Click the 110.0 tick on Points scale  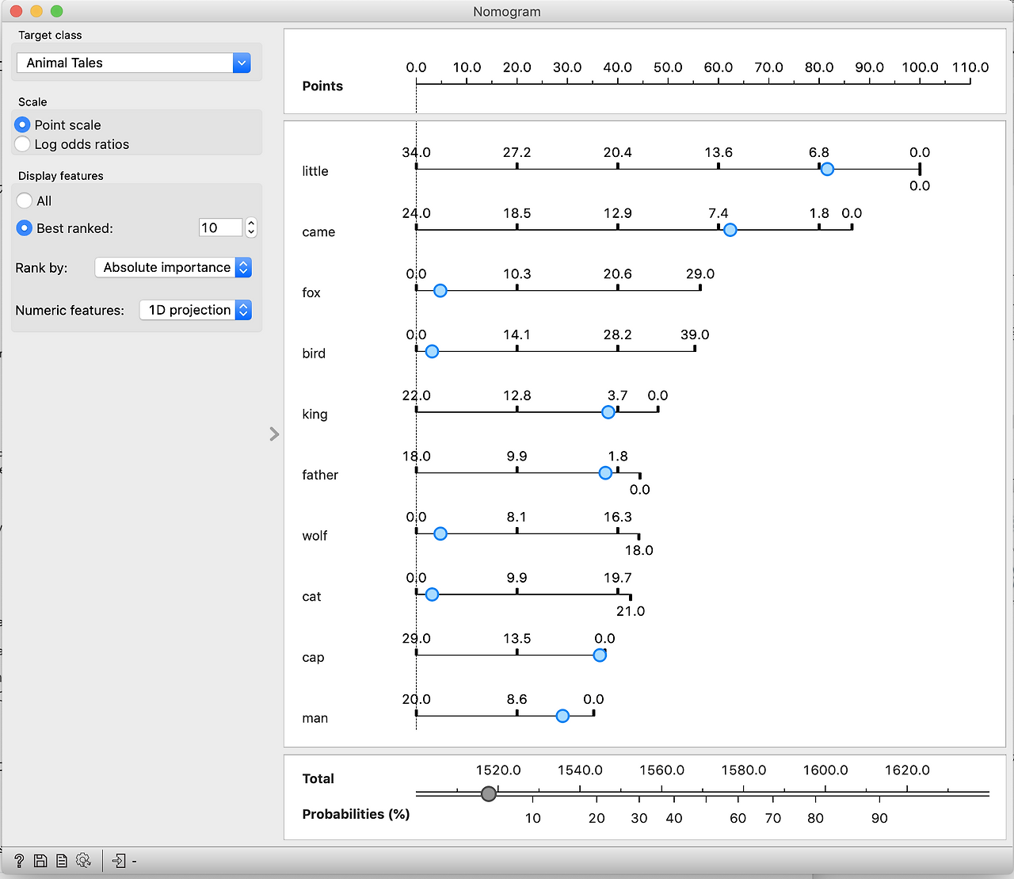point(970,67)
